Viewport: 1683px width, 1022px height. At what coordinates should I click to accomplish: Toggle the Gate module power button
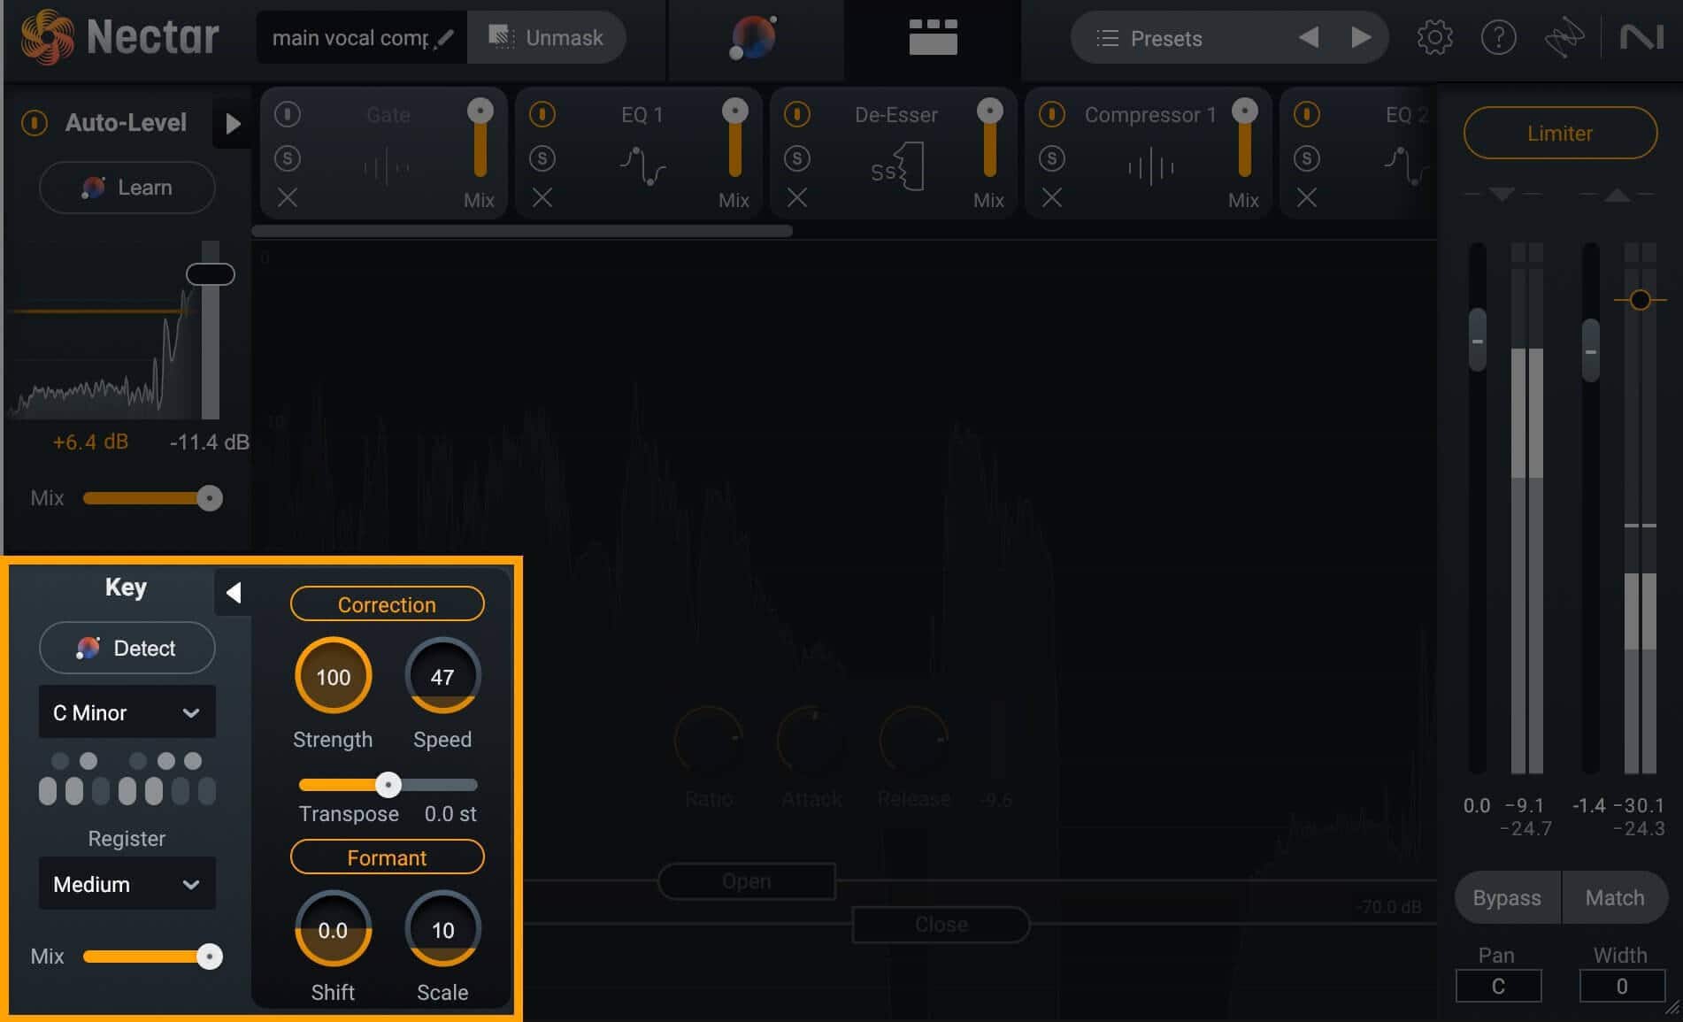point(288,114)
